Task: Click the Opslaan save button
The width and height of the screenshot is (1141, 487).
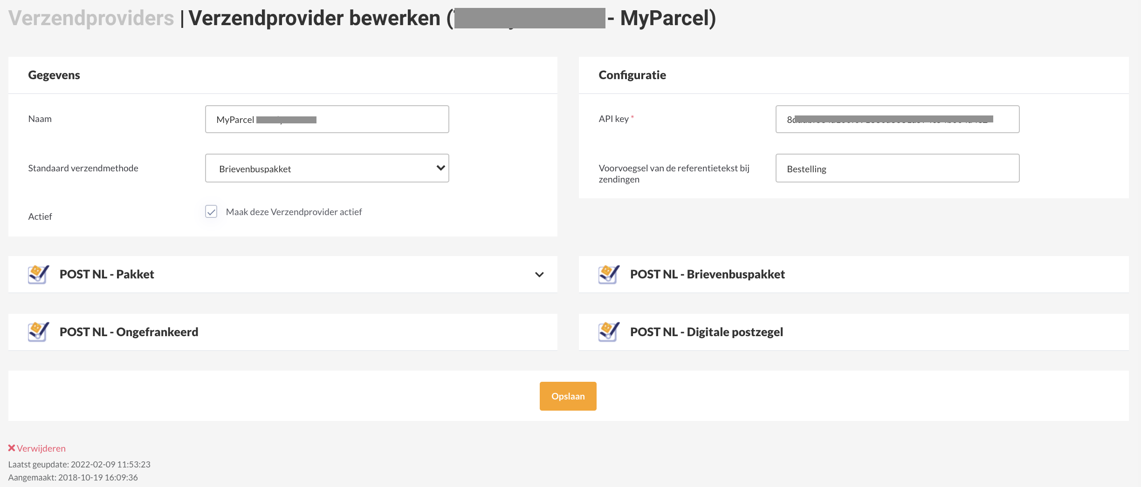Action: pos(568,396)
